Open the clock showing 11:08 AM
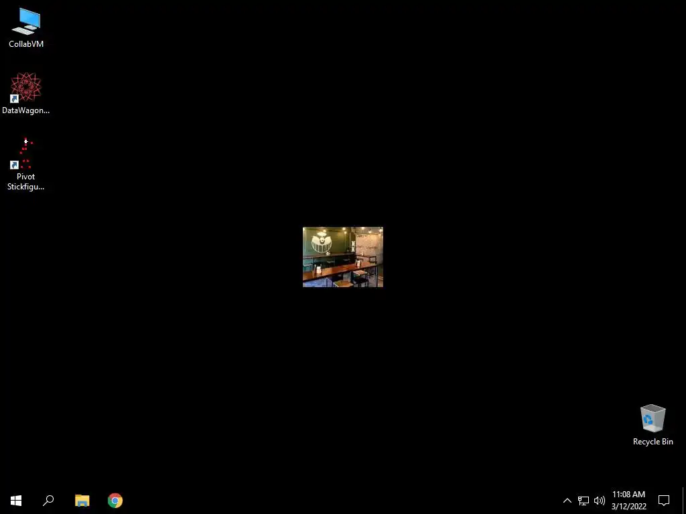 [628, 501]
